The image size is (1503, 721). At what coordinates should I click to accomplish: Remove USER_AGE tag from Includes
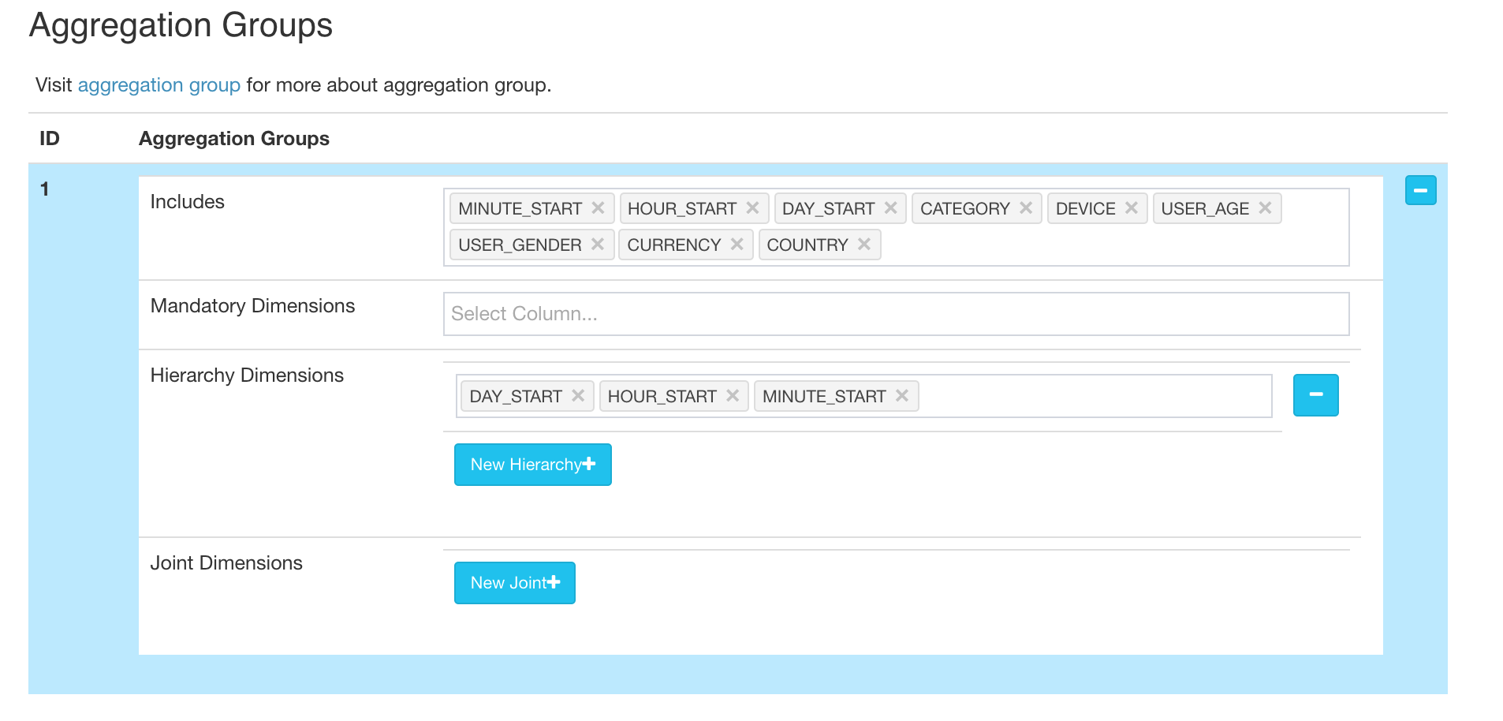click(1265, 208)
